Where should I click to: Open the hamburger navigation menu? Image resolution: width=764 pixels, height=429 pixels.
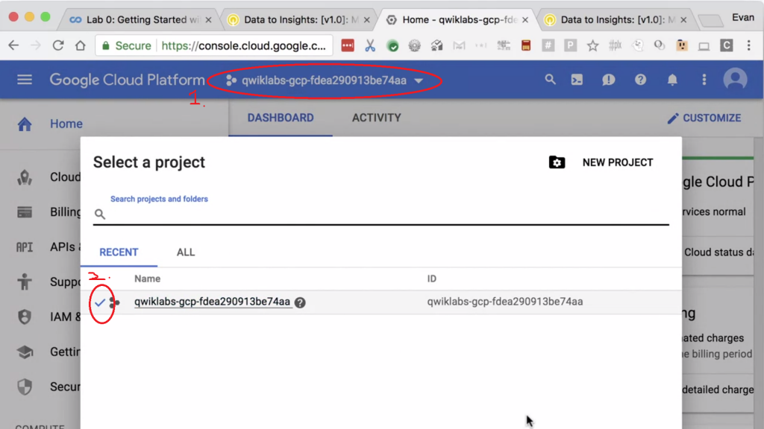click(x=25, y=80)
